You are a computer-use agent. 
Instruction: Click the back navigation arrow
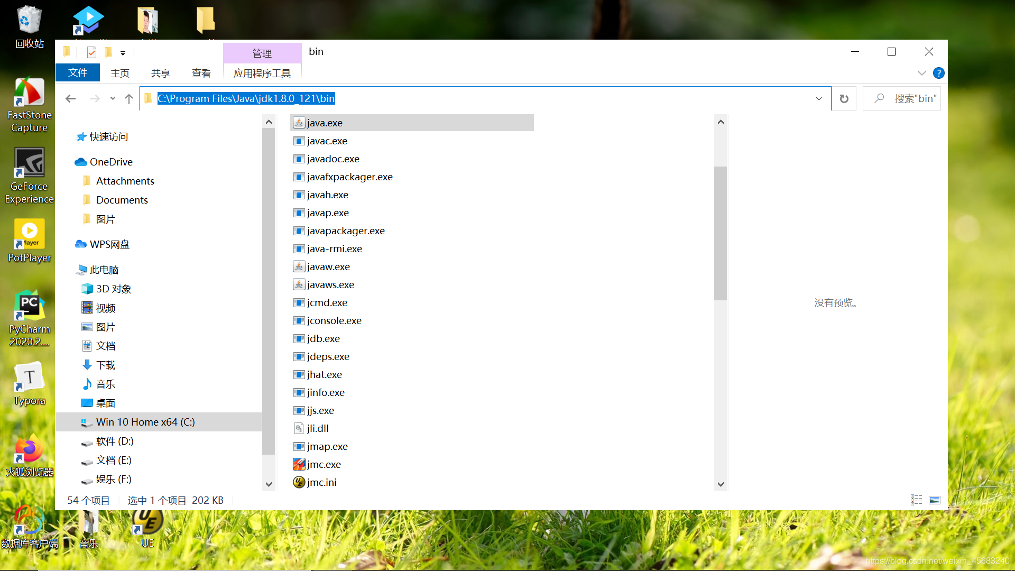pyautogui.click(x=71, y=99)
